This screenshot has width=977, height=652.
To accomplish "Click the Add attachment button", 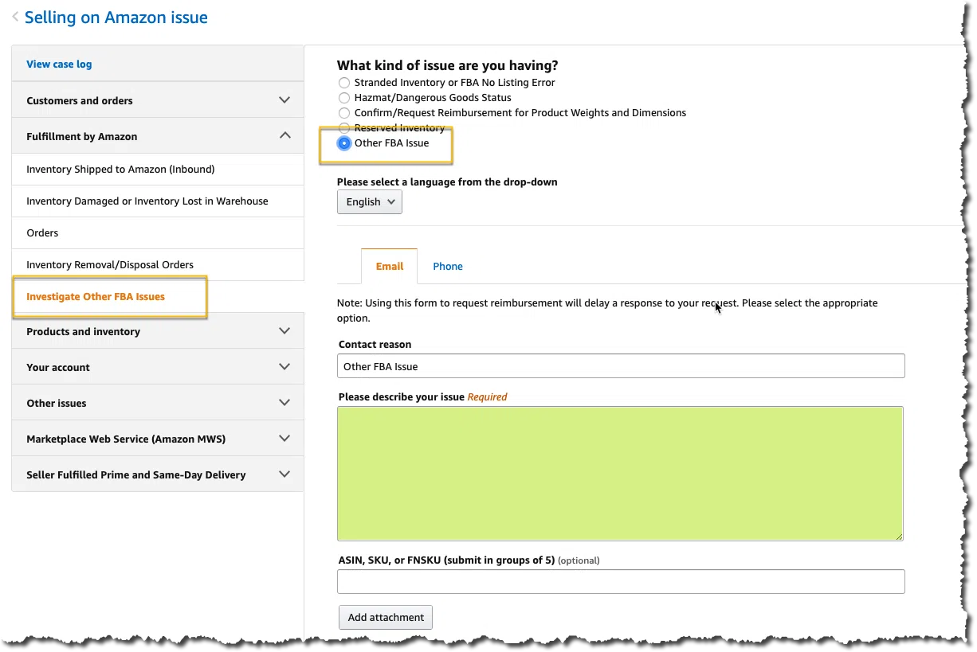I will (386, 618).
